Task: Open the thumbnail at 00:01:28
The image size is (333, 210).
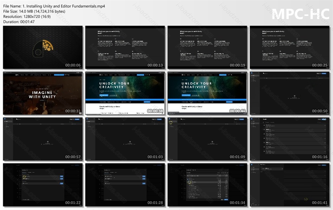Action: point(125,185)
